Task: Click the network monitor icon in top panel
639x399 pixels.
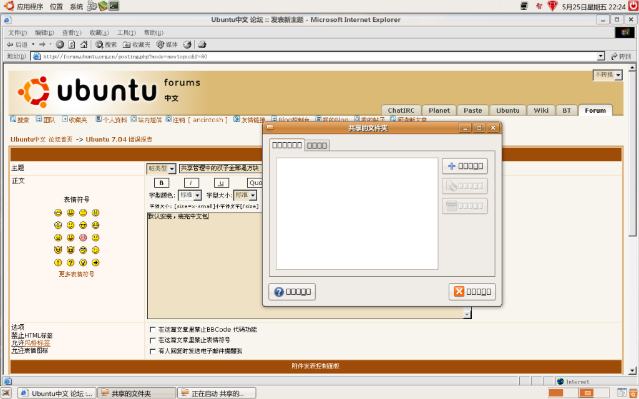Action: click(x=524, y=6)
